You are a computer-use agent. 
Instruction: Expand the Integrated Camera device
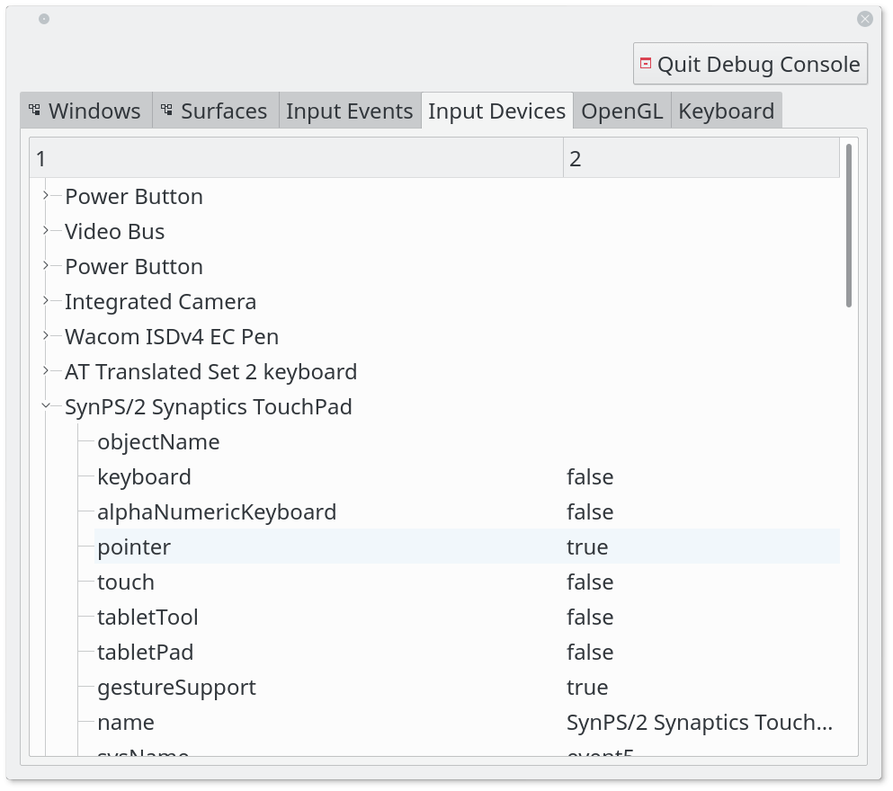pyautogui.click(x=46, y=301)
